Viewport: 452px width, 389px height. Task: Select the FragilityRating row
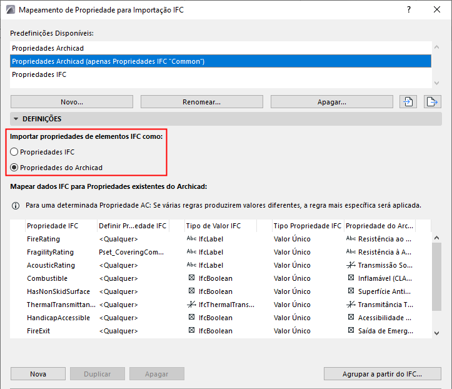click(221, 252)
